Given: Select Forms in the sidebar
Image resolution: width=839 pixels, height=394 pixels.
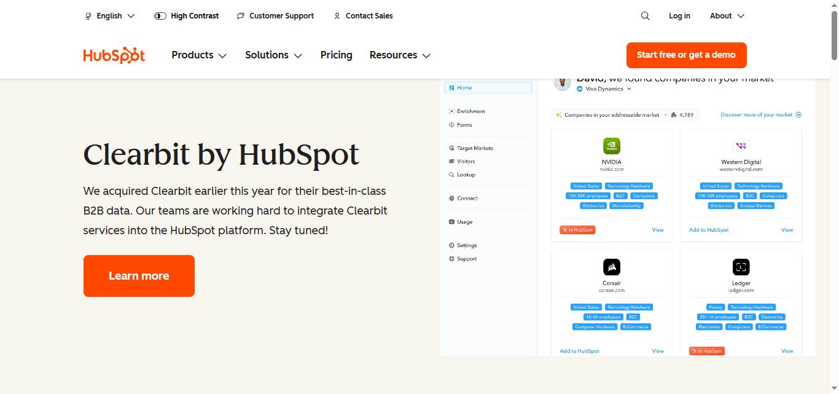Looking at the screenshot, I should (x=463, y=125).
